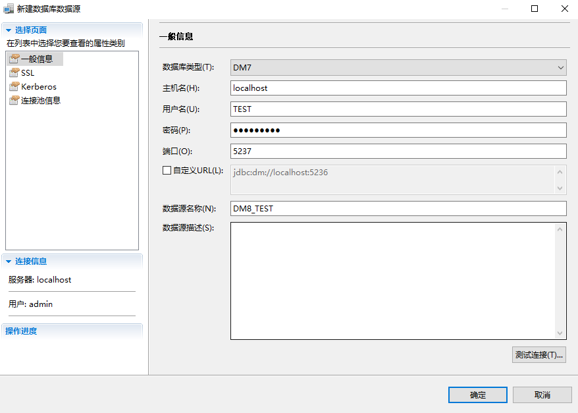
Task: Click the 主机名 localhost field
Action: [x=398, y=88]
